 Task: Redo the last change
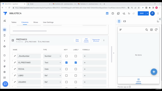[134, 13]
